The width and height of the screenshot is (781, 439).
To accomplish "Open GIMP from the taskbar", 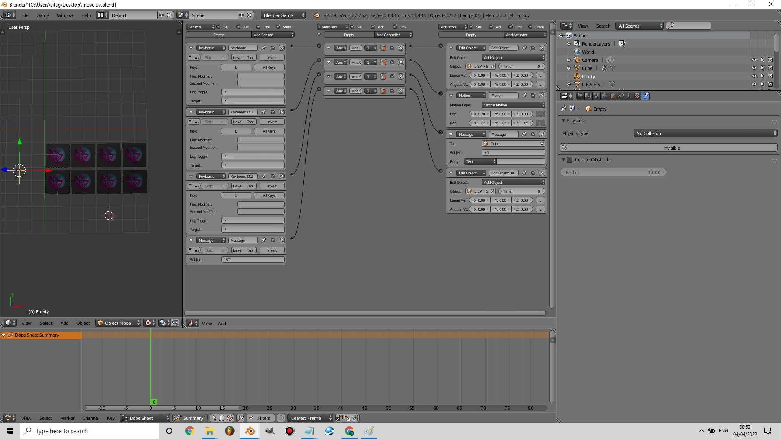I will (x=269, y=431).
